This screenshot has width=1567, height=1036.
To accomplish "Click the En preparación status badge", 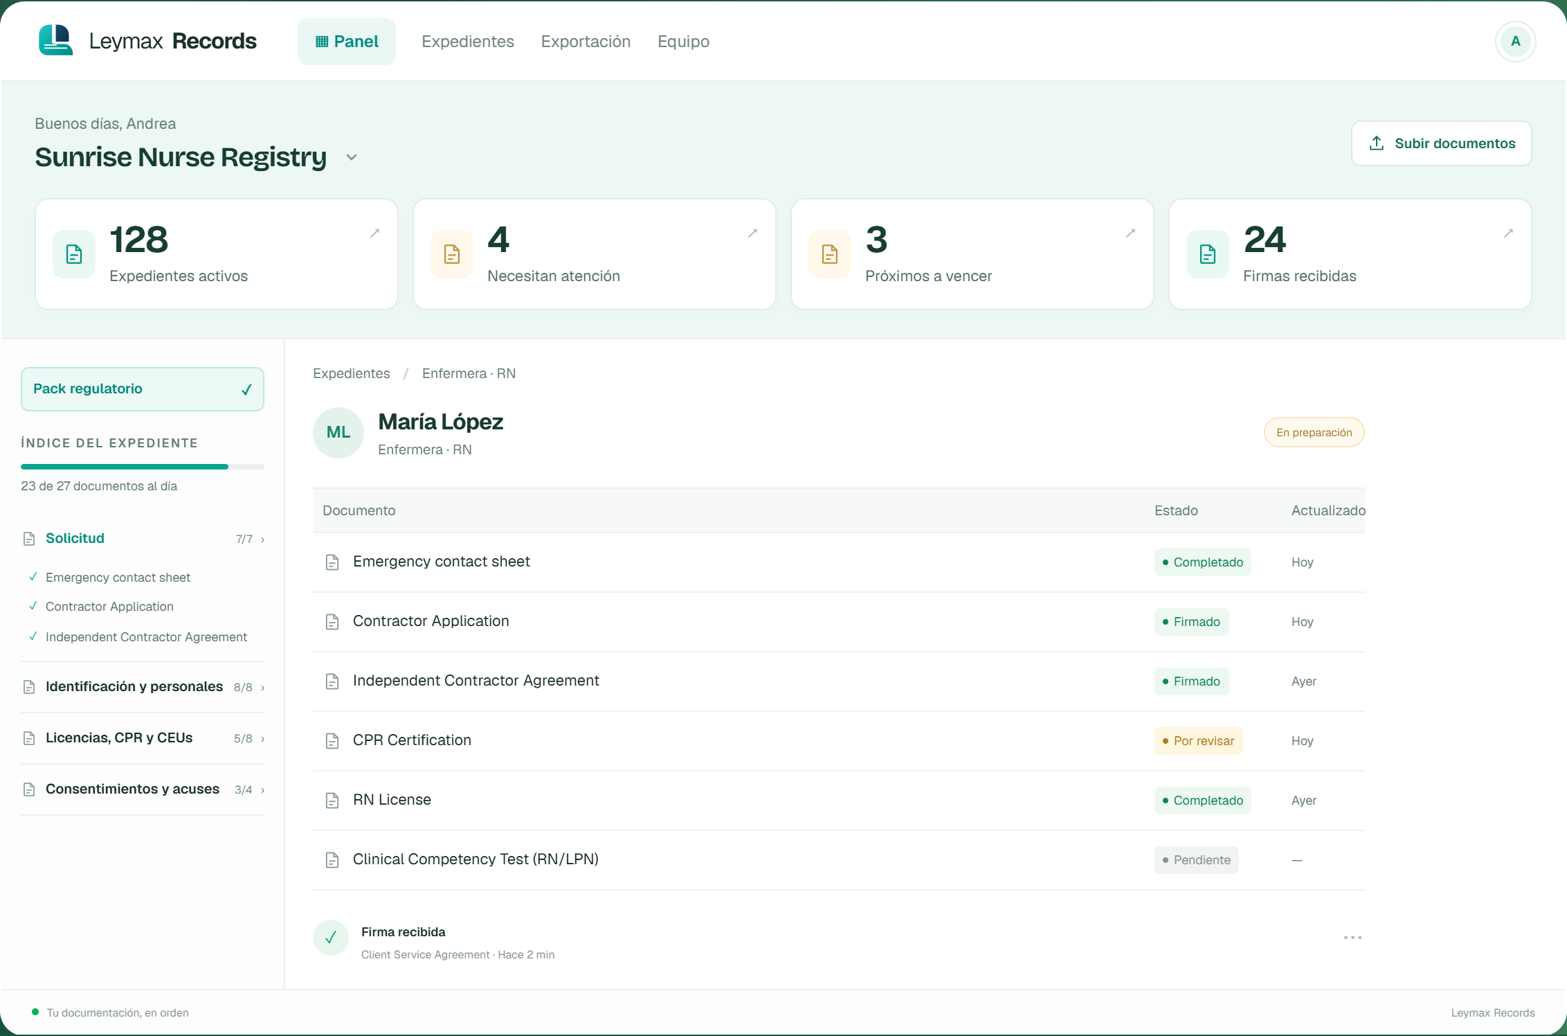I will click(1314, 433).
